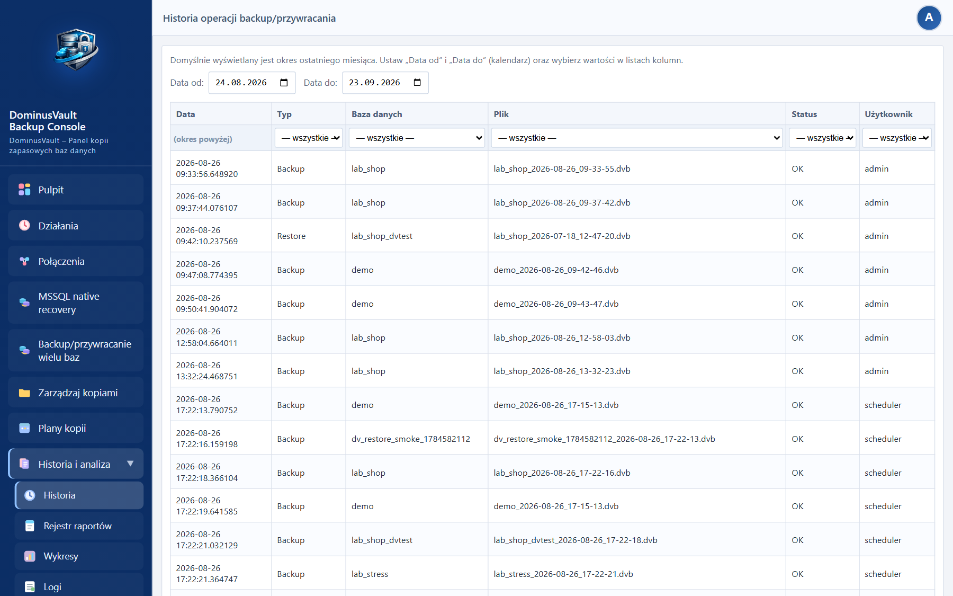
Task: Click file lab_stress_2026-08-26_17-22-21.dvb
Action: pyautogui.click(x=563, y=574)
